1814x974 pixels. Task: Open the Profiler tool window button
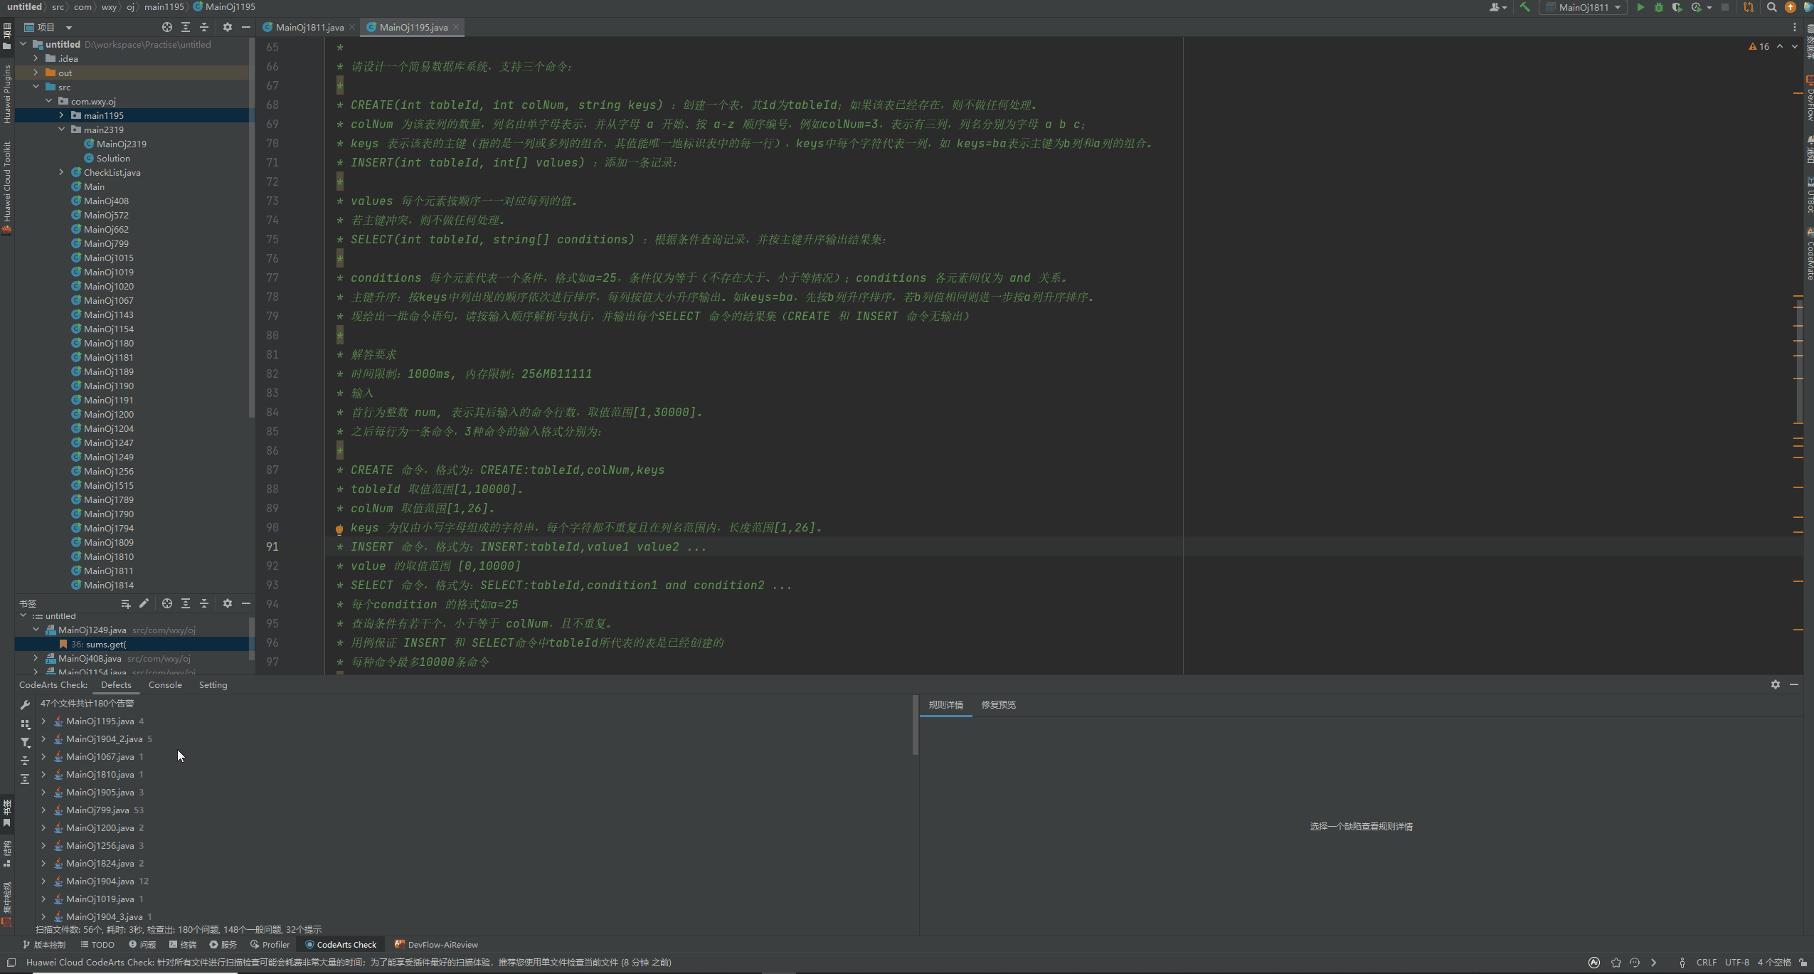(270, 945)
